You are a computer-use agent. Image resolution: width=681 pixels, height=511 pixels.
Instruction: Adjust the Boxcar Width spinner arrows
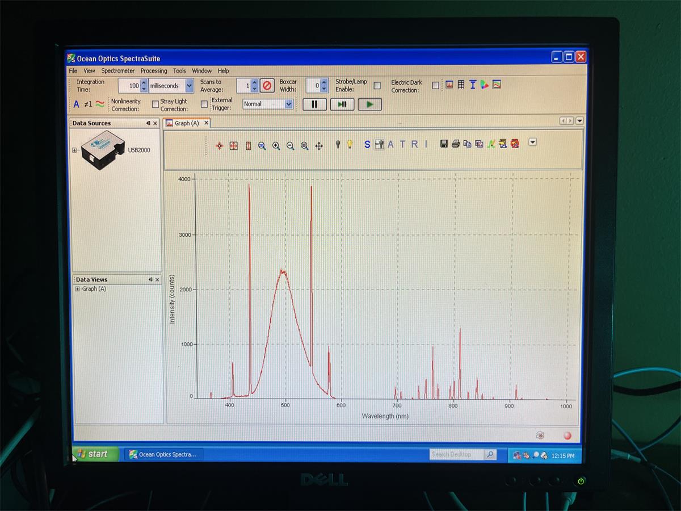click(x=324, y=86)
